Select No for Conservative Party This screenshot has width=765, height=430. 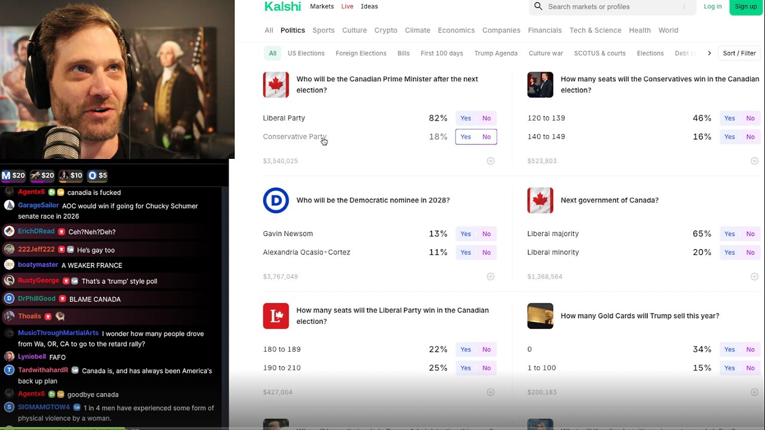pyautogui.click(x=486, y=137)
